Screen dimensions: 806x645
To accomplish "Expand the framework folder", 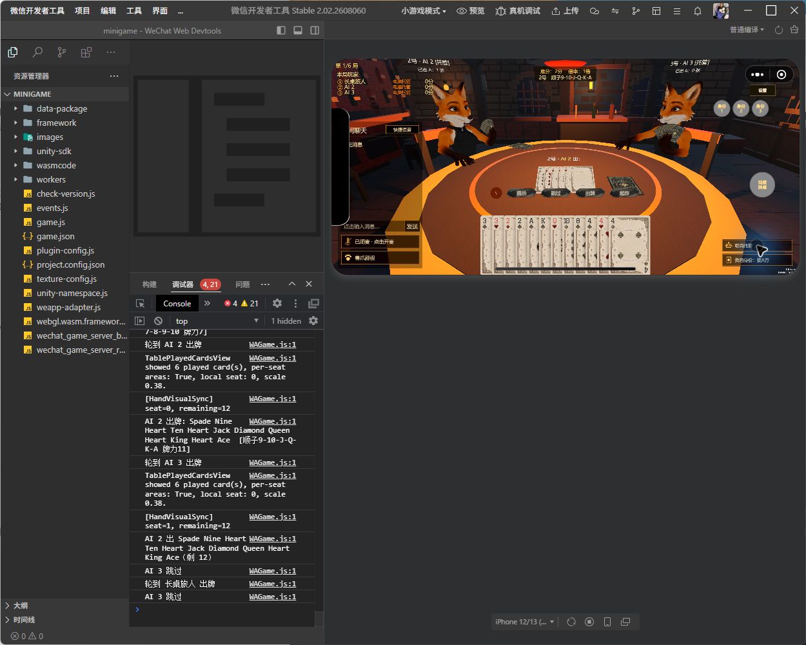I will [x=56, y=123].
